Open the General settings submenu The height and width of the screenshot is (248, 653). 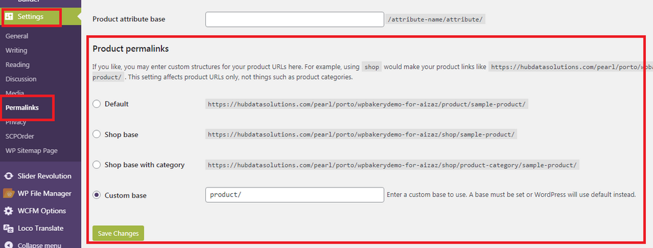17,36
